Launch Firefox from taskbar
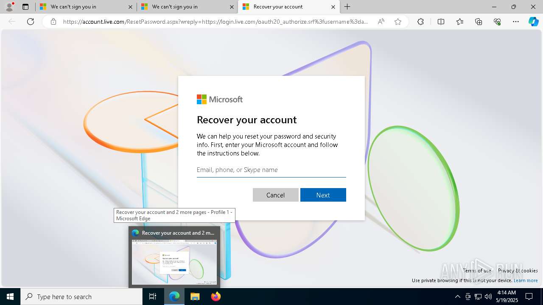The height and width of the screenshot is (305, 543). coord(216,297)
